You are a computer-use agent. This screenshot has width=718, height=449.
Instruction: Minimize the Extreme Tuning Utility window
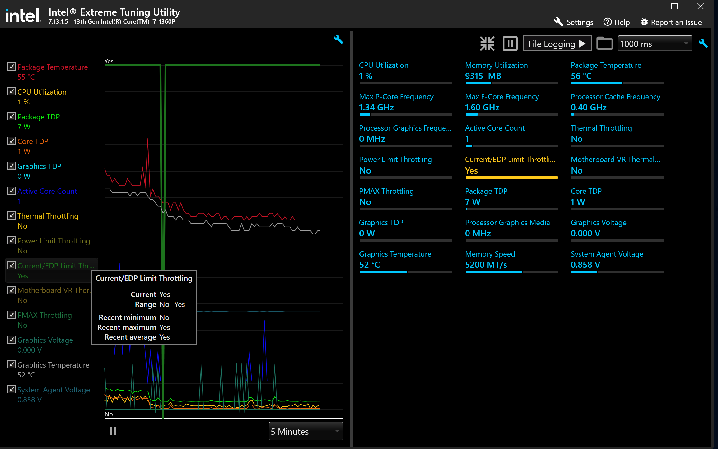pyautogui.click(x=648, y=6)
